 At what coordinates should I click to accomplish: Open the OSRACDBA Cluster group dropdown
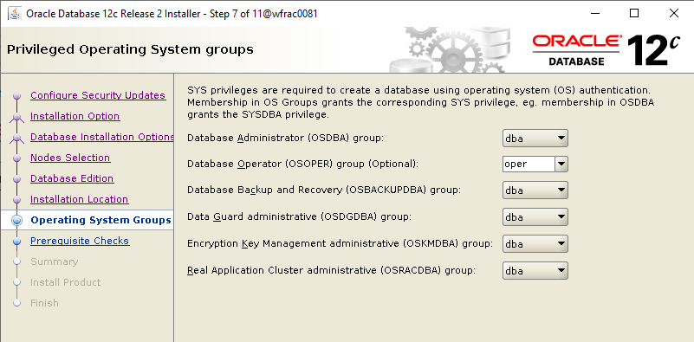point(535,270)
